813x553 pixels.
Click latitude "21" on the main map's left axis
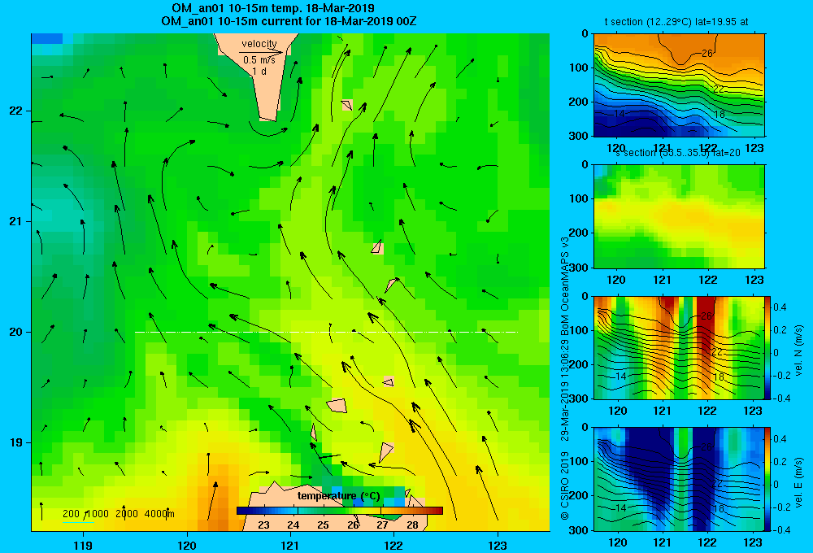coord(16,221)
